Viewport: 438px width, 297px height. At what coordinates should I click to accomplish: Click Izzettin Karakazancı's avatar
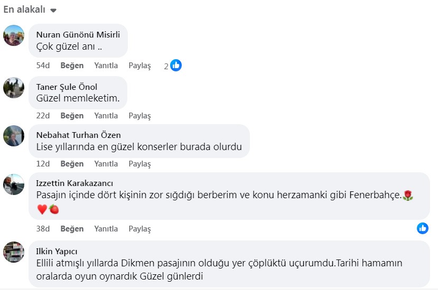click(x=14, y=184)
